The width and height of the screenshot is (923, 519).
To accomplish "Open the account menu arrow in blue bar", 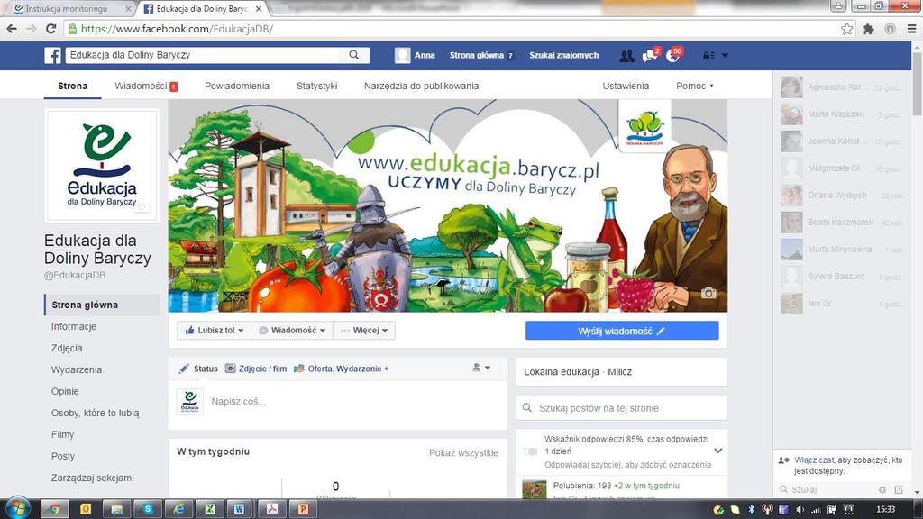I will pos(725,55).
